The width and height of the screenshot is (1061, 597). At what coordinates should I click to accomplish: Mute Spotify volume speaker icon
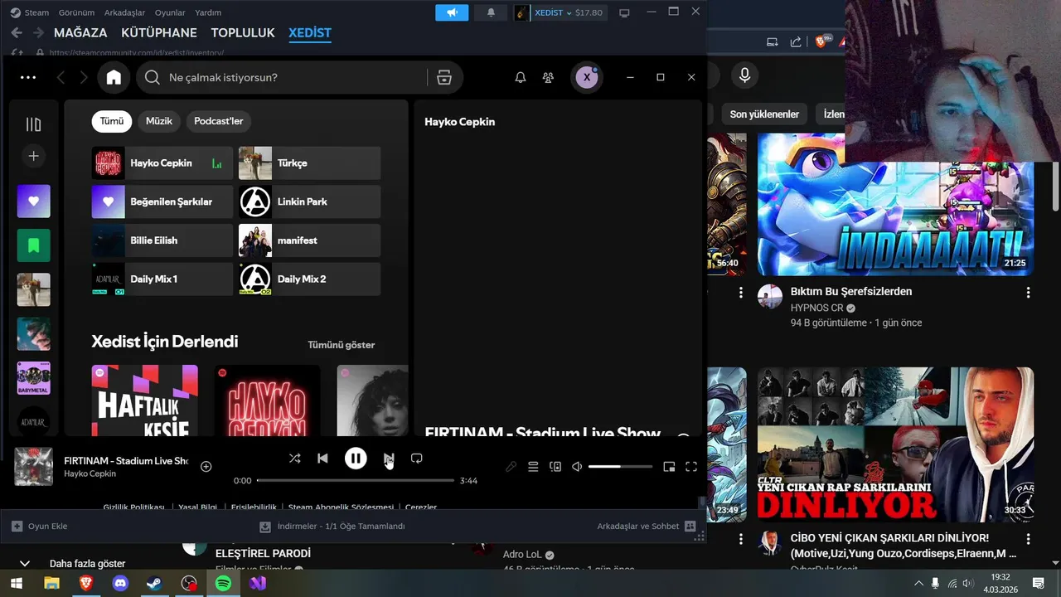pos(577,467)
